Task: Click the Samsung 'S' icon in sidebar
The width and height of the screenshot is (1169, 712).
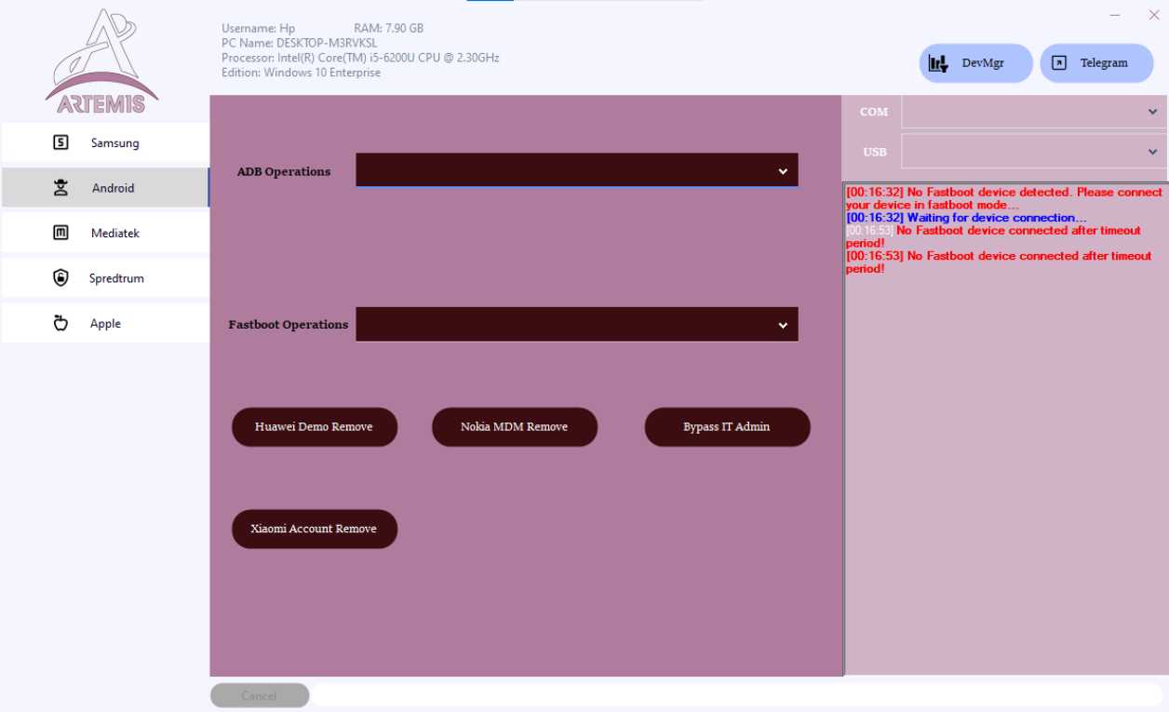Action: (60, 142)
